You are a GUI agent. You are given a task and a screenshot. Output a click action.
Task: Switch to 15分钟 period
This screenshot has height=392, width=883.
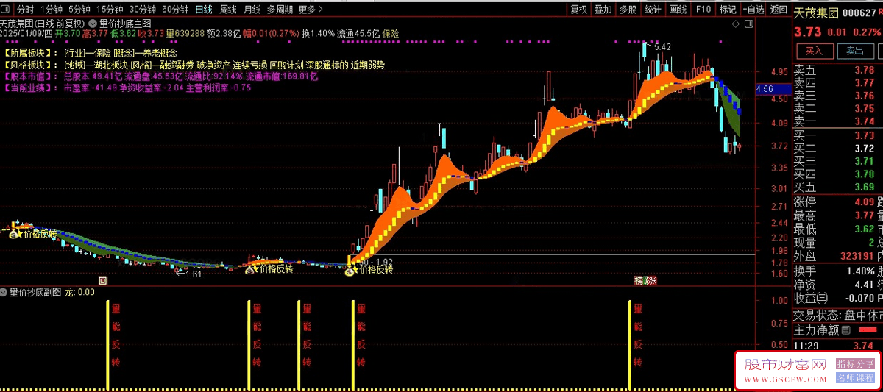[x=110, y=10]
